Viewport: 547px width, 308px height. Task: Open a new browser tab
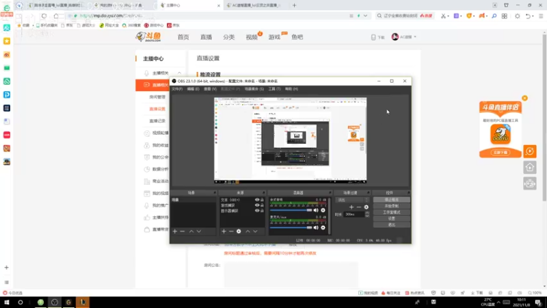tap(295, 5)
